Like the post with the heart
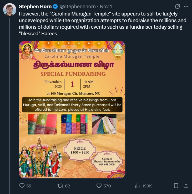192x194 pixels. (99, 186)
